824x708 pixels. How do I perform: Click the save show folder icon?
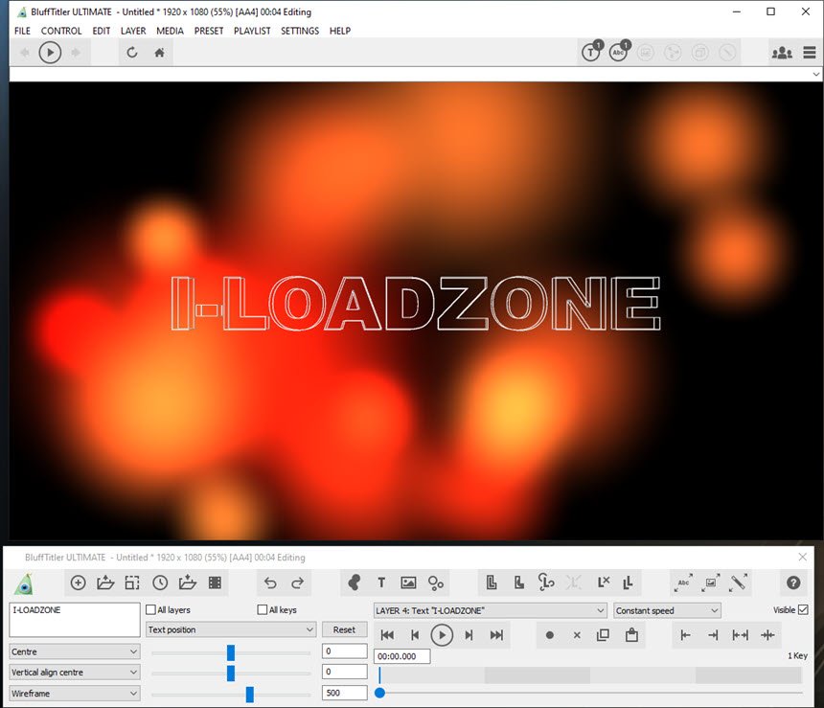(x=188, y=582)
